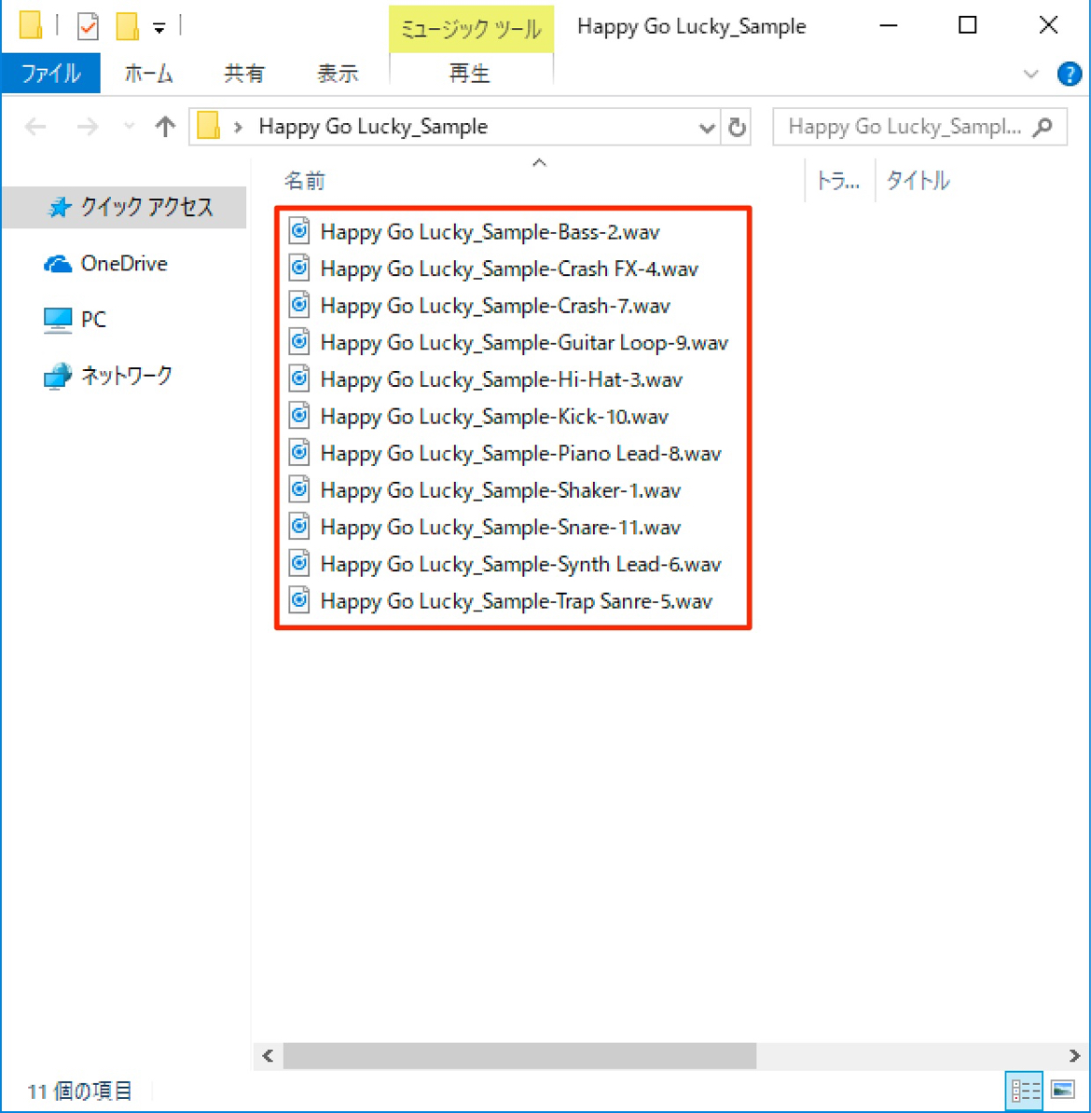Screen dimensions: 1091x1113
Task: Go up one folder level
Action: coord(165,127)
